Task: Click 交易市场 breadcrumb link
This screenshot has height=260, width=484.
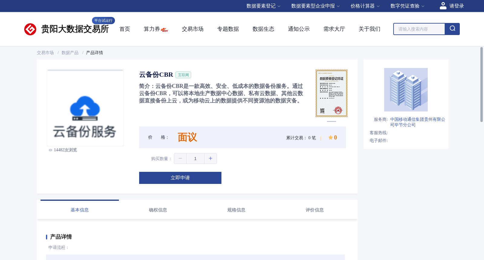Action: click(x=45, y=53)
